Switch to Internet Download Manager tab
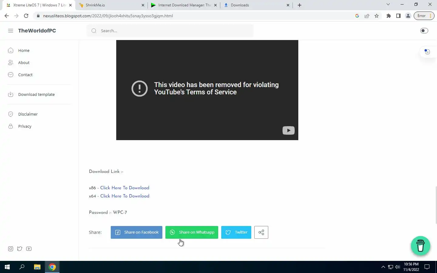Viewport: 437px width, 273px height. point(185,5)
